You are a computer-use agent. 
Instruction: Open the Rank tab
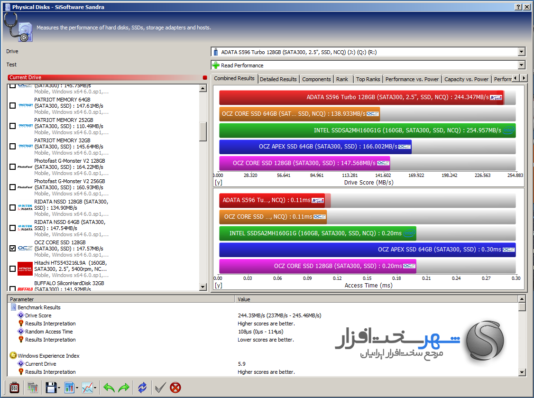point(342,79)
